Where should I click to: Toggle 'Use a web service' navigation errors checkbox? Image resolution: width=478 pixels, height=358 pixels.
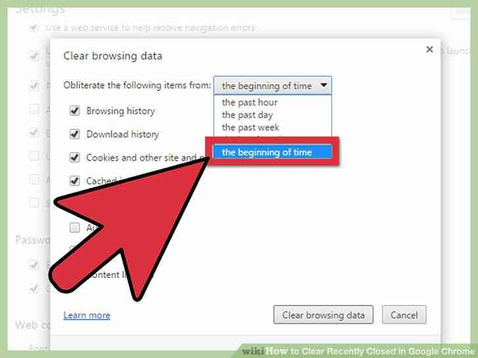[x=34, y=28]
